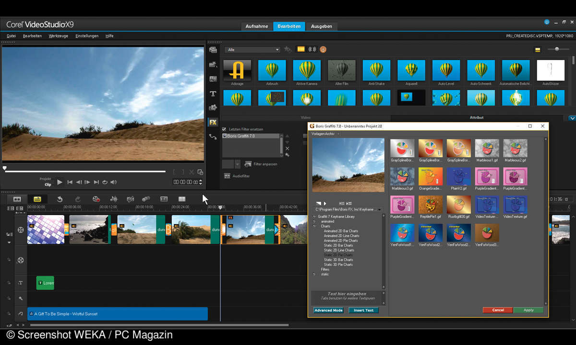The image size is (576, 345).
Task: Open the Sound Mixer icon
Action: [x=114, y=199]
